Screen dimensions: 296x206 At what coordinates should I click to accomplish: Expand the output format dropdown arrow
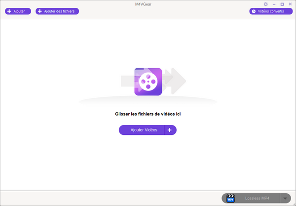click(285, 198)
